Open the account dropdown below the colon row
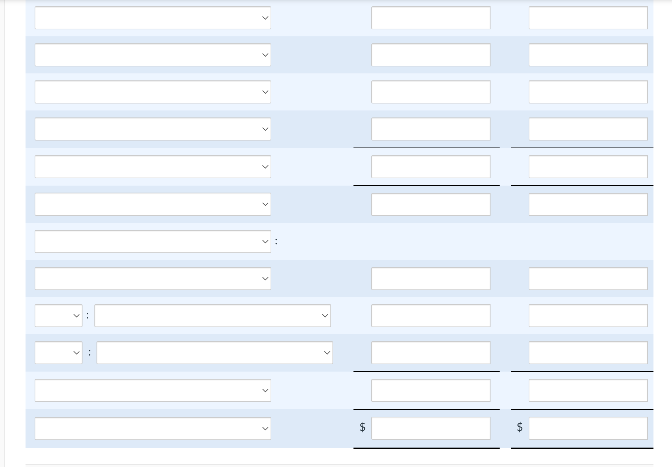672x467 pixels. (153, 278)
